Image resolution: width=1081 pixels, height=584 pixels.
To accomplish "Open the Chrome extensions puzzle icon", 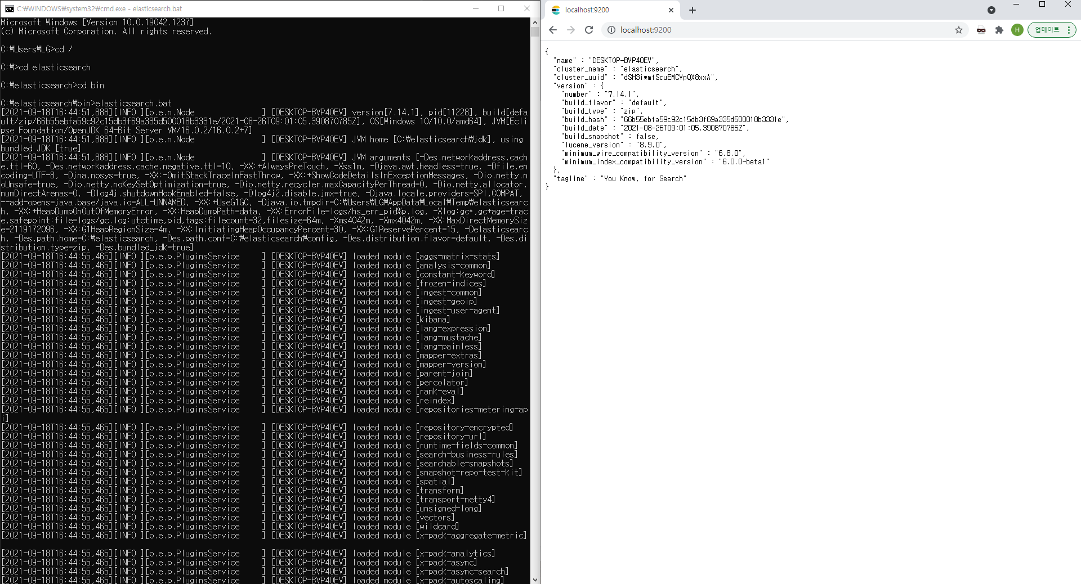I will tap(999, 30).
